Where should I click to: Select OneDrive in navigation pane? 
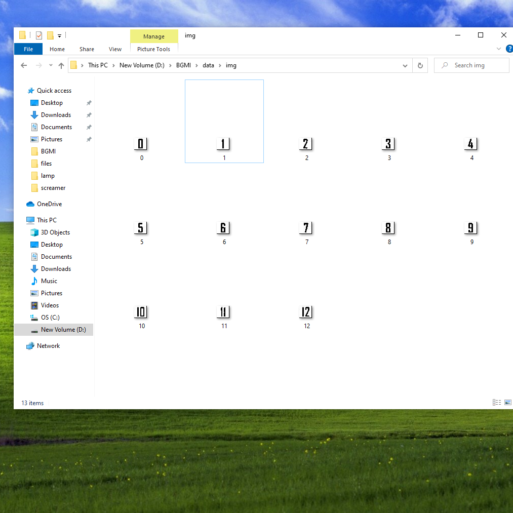(49, 204)
